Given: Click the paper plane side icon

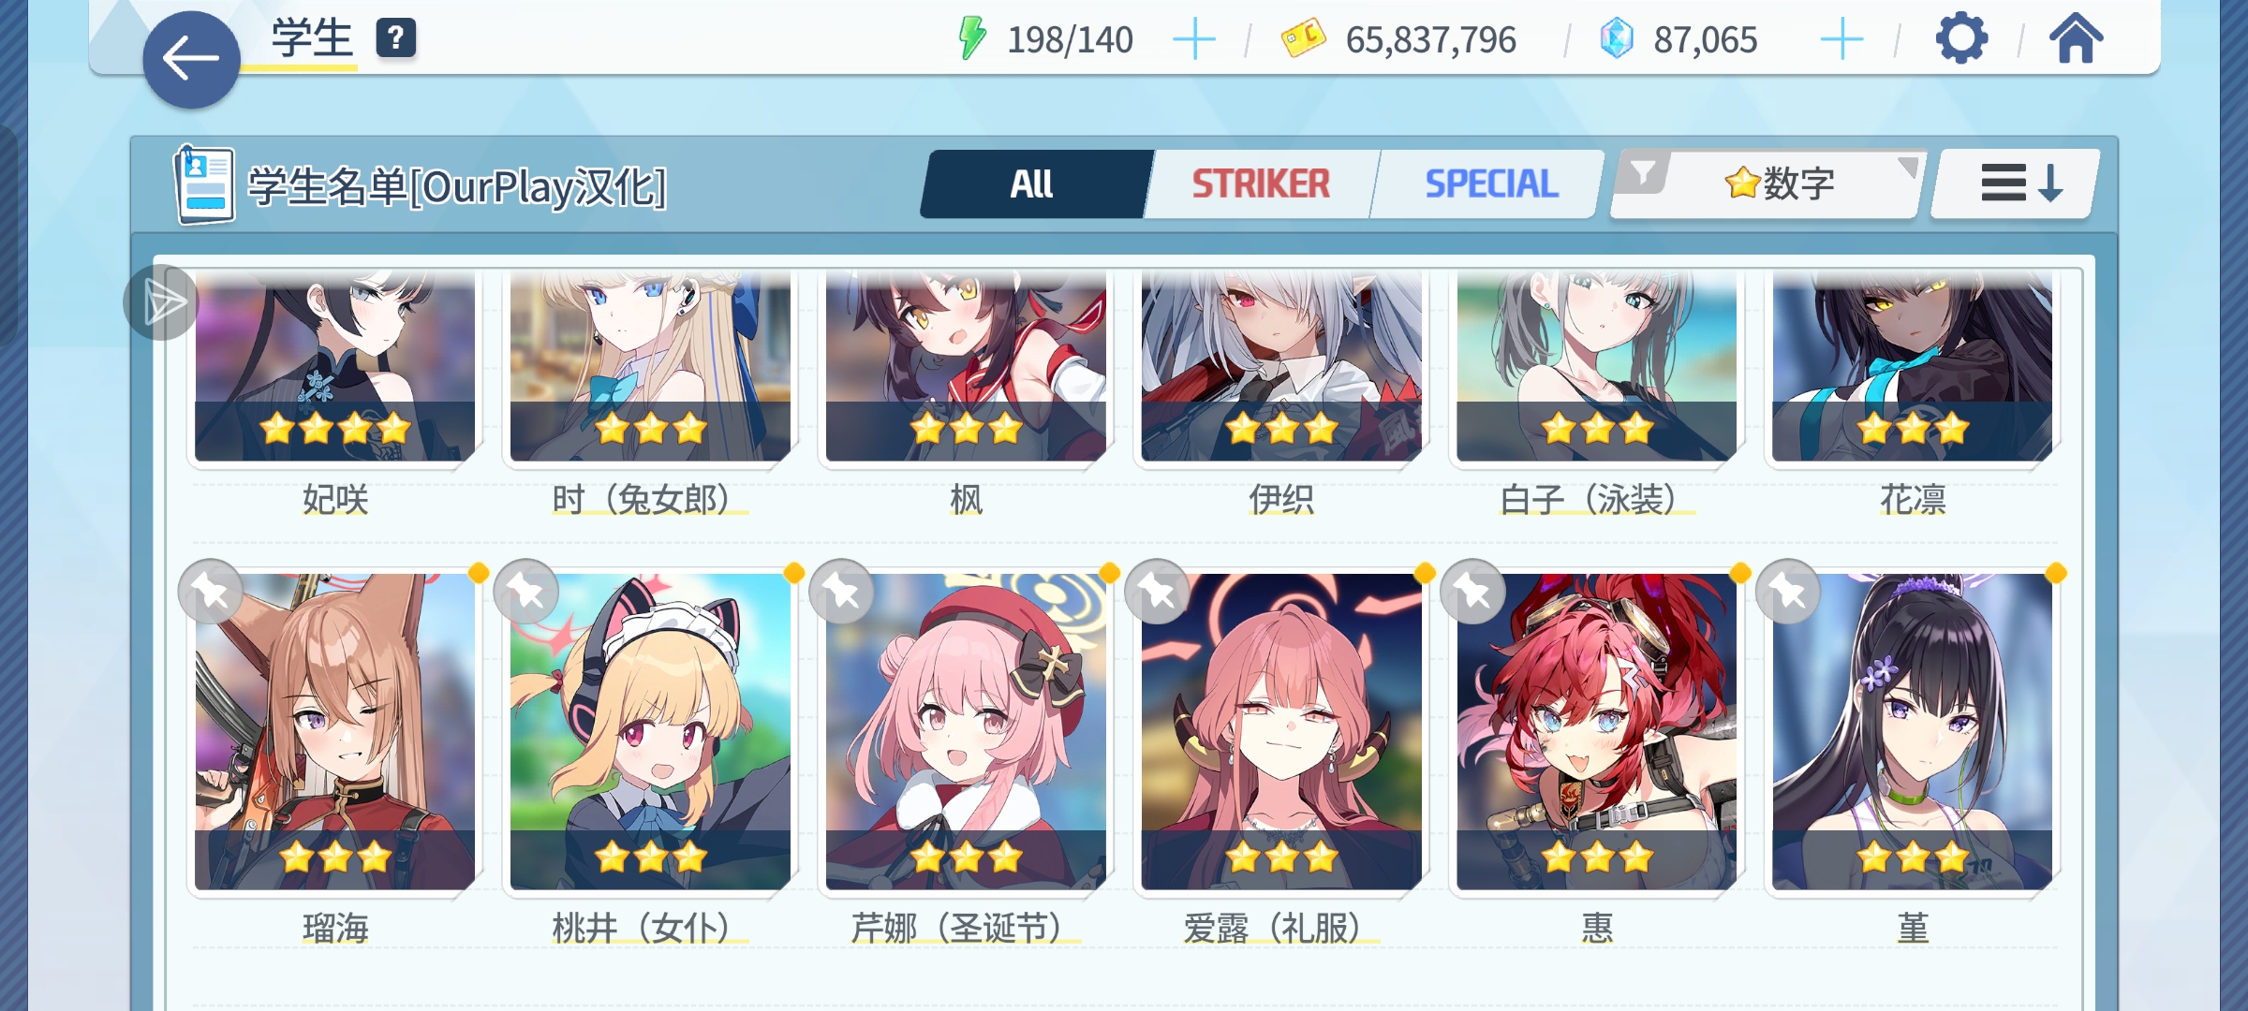Looking at the screenshot, I should coord(162,302).
